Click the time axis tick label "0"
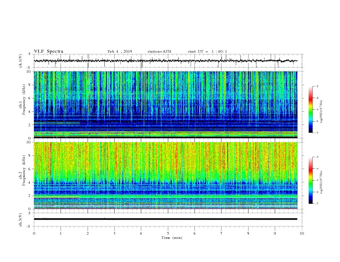Image resolution: width=340 pixels, height=262 pixels. [x=34, y=233]
